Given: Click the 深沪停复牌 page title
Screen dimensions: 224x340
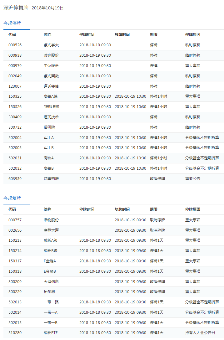Looking at the screenshot, I should (x=16, y=8).
